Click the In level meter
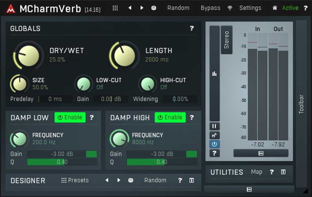This screenshot has width=312, height=197. pyautogui.click(x=258, y=87)
